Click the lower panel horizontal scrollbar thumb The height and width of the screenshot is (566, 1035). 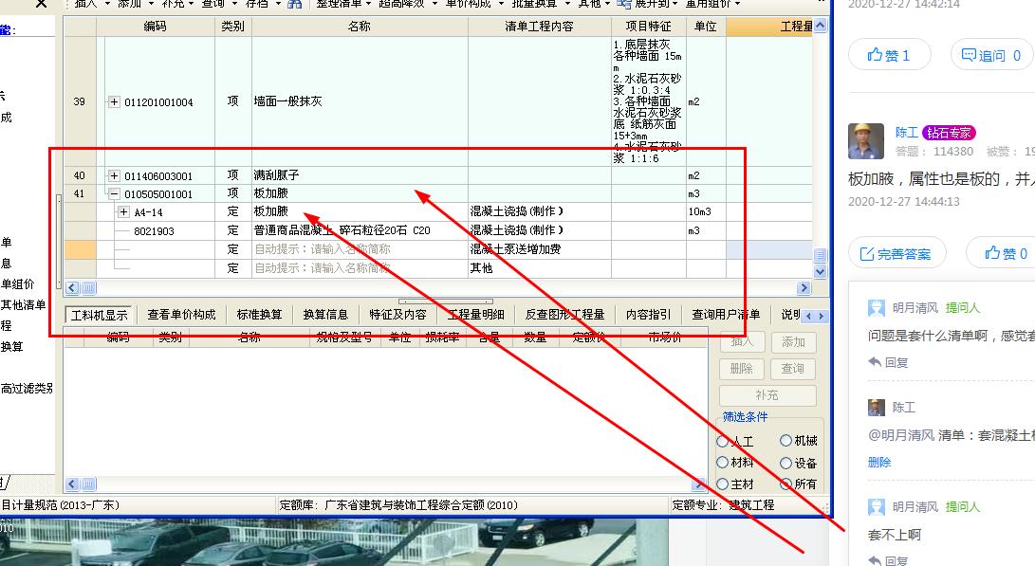(x=88, y=484)
